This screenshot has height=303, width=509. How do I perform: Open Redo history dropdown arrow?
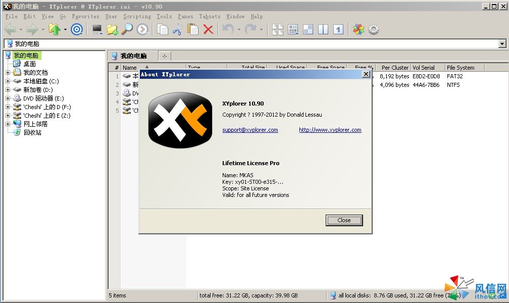click(x=261, y=30)
